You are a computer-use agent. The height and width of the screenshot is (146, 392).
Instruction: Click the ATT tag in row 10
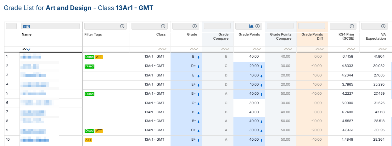click(x=88, y=140)
